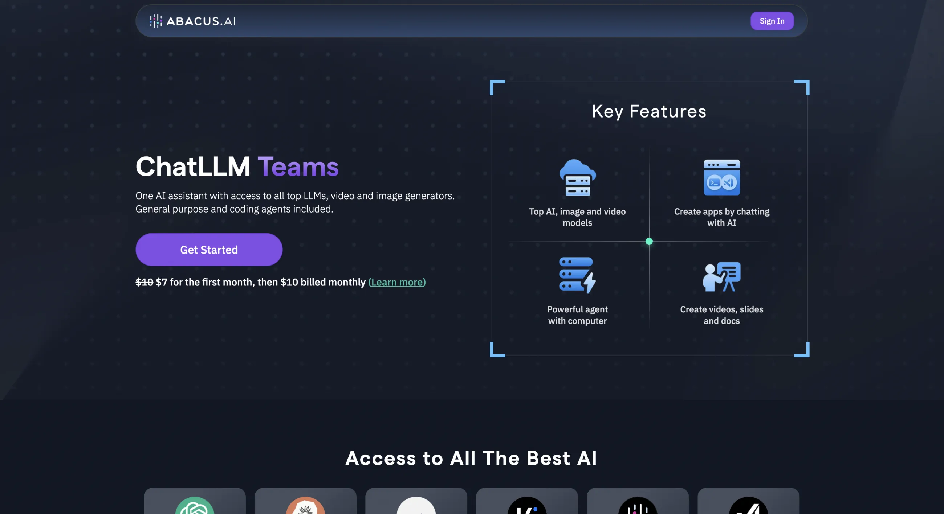Click the "Top AI, image and video models" text
This screenshot has width=944, height=514.
coord(578,217)
